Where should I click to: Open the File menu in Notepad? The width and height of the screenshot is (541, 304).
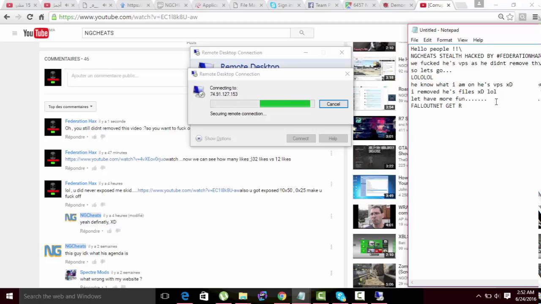pyautogui.click(x=415, y=40)
